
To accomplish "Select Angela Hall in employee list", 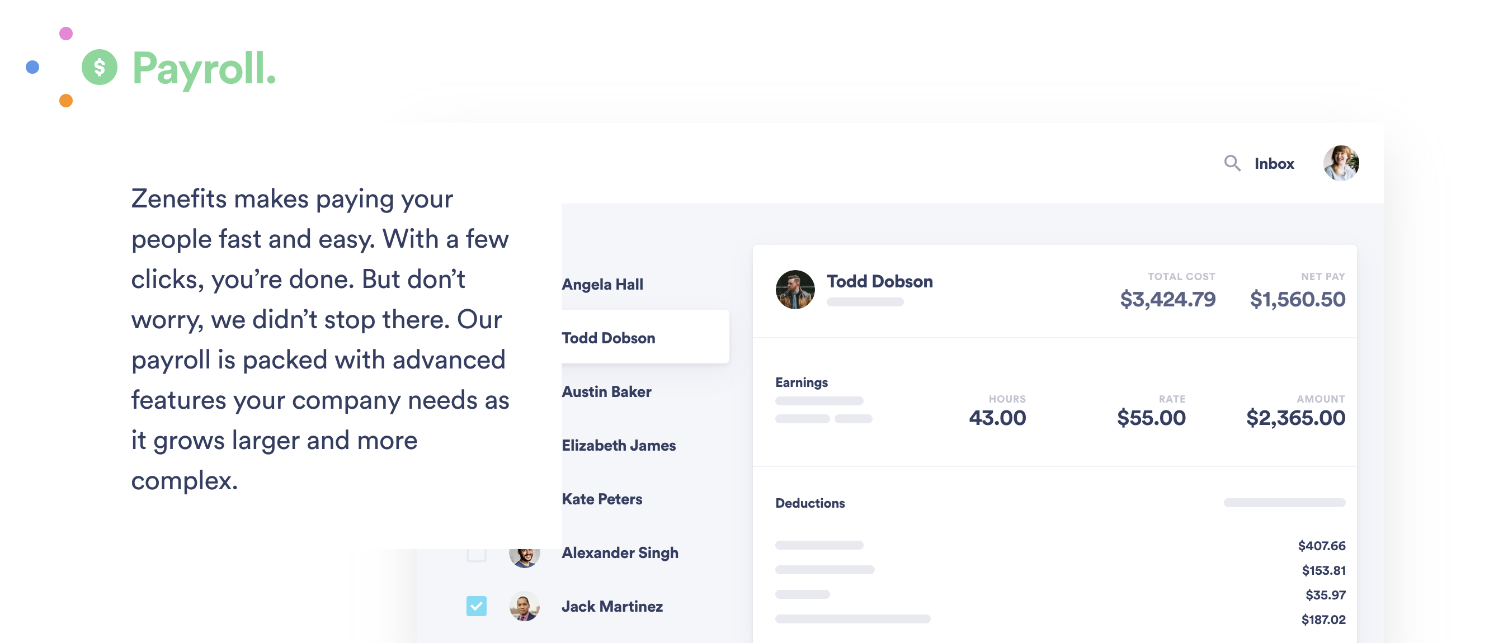I will pyautogui.click(x=602, y=285).
